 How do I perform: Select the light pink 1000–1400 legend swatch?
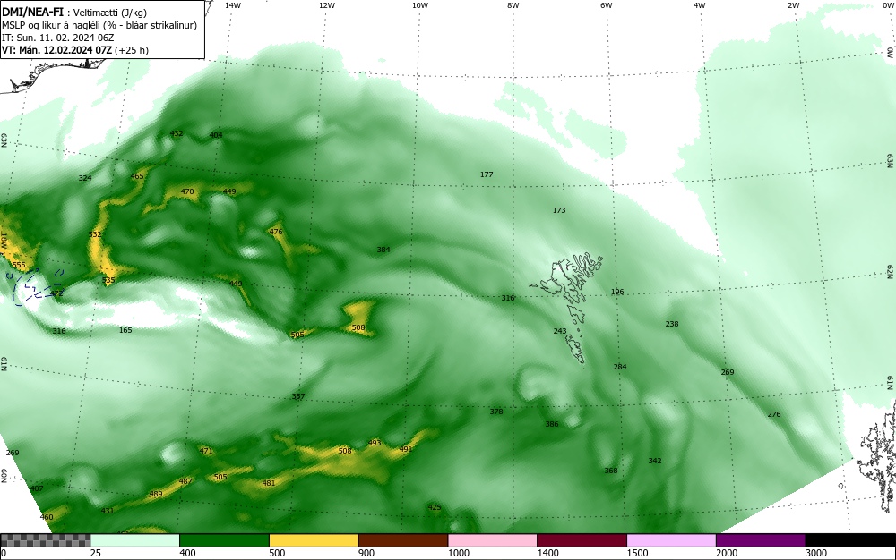tap(493, 540)
